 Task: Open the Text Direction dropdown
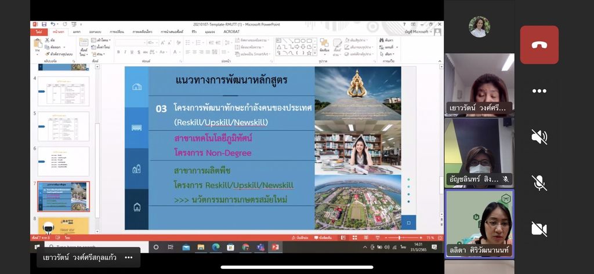click(x=251, y=40)
